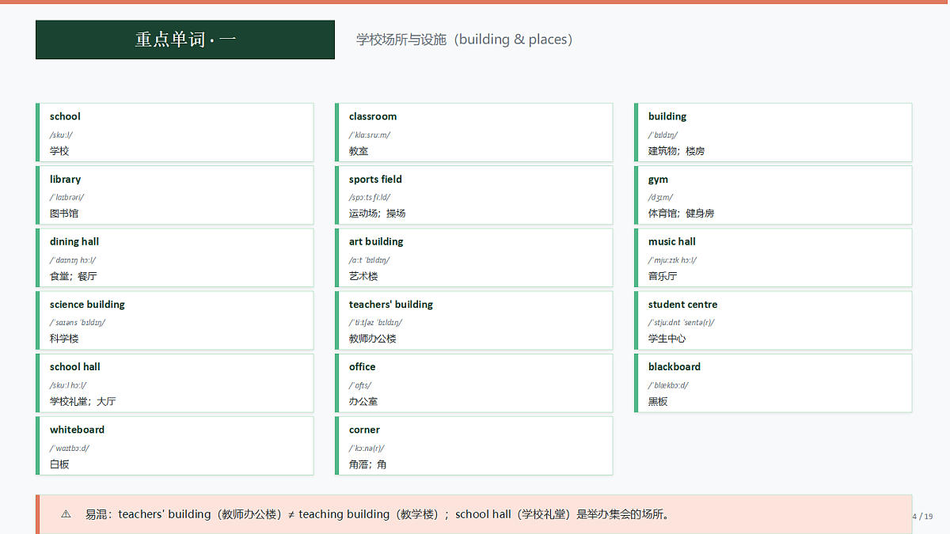
Task: Select the translation 办公室
Action: pyautogui.click(x=363, y=402)
